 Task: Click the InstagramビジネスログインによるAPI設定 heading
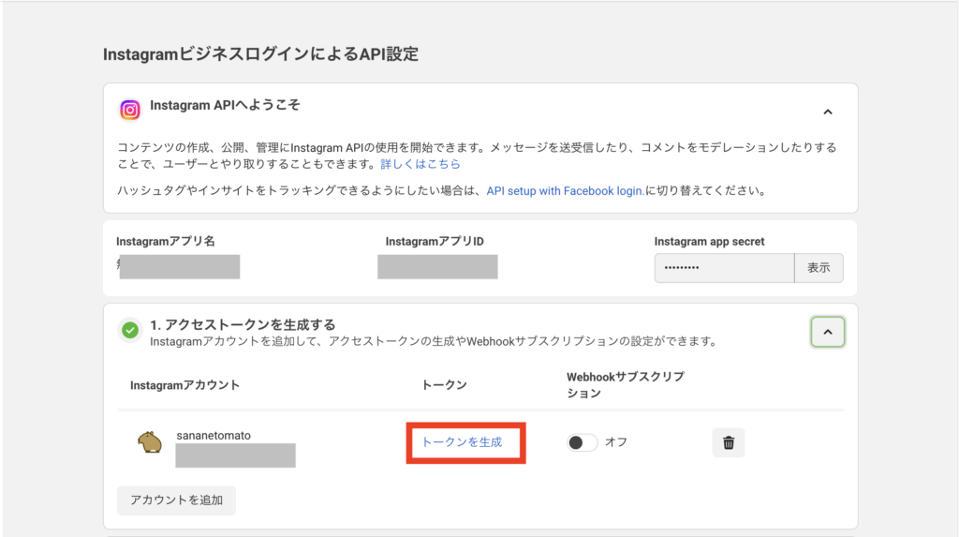click(260, 53)
